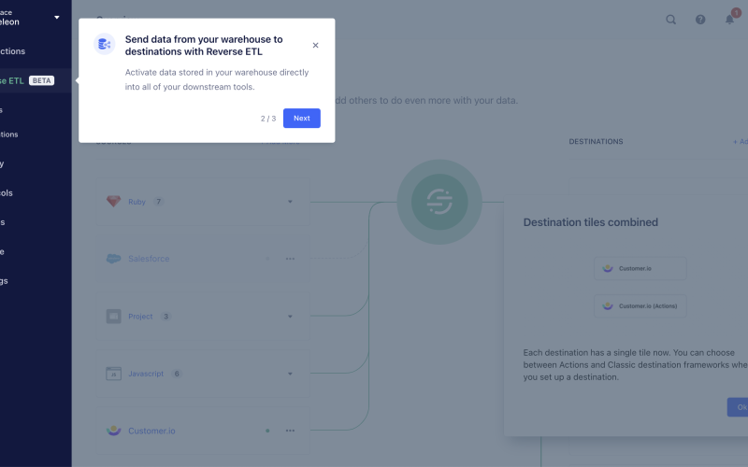748x467 pixels.
Task: Open the notifications bell
Action: [730, 20]
